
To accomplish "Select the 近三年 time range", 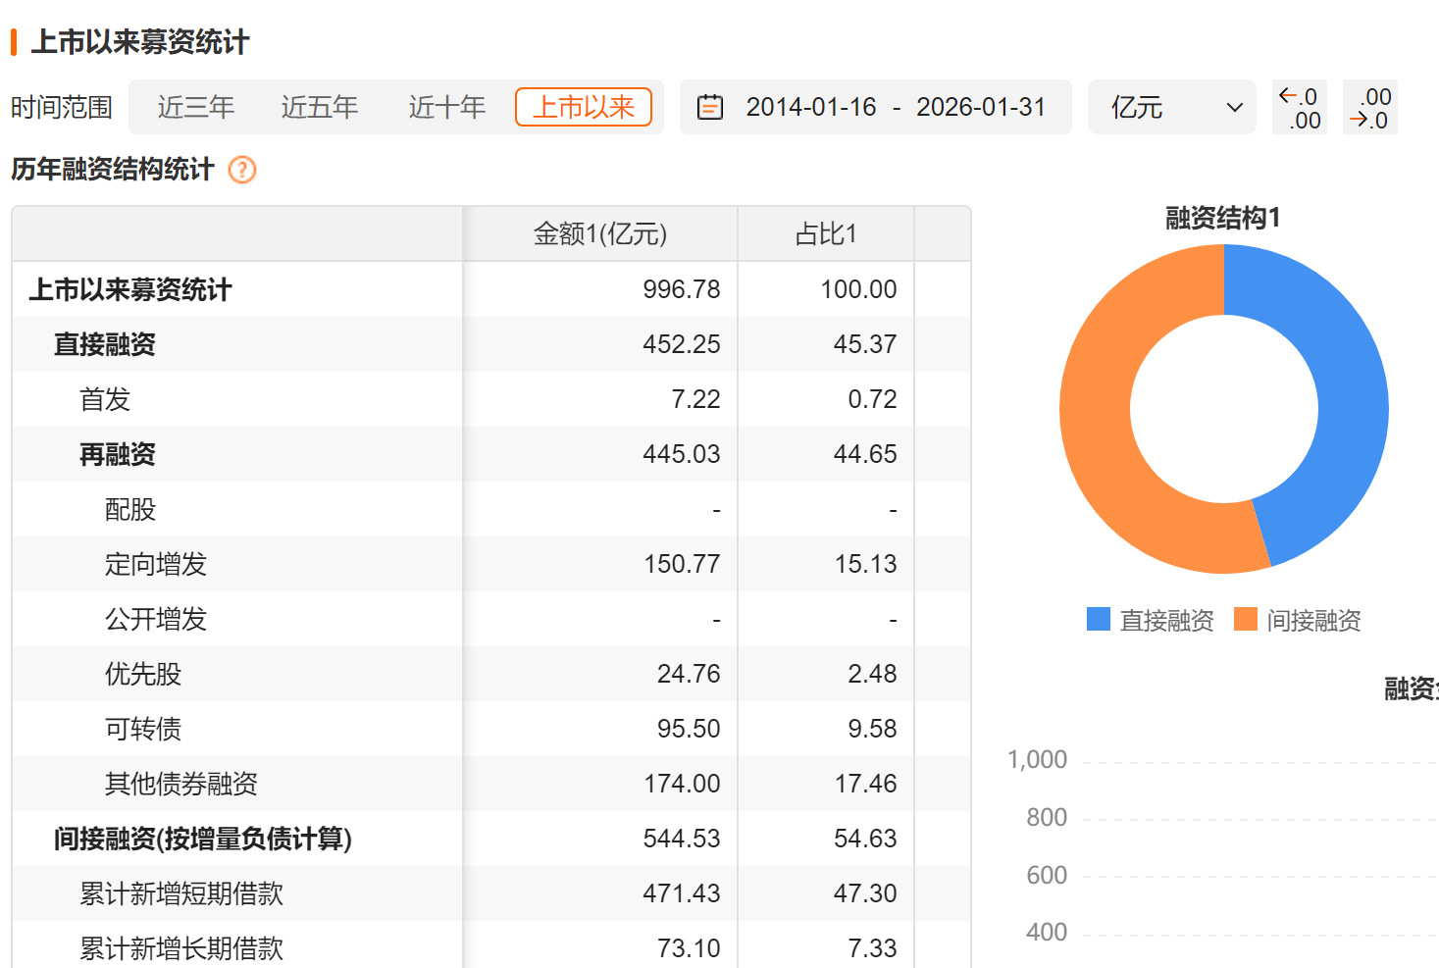I will 196,107.
